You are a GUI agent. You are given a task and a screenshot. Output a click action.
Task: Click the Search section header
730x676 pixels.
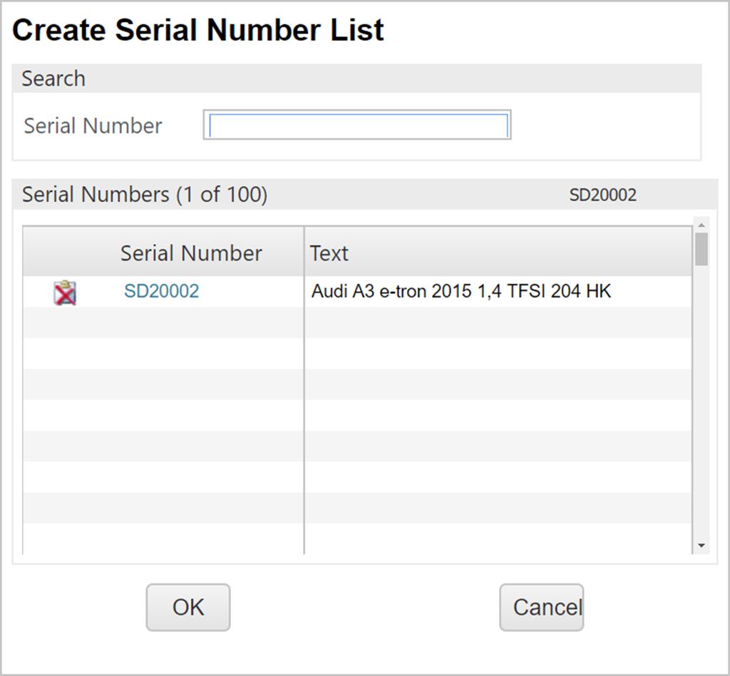click(x=53, y=78)
